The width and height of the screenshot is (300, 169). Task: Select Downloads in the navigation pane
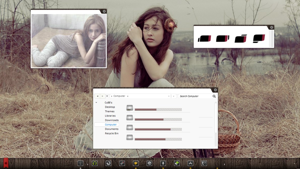click(x=112, y=120)
